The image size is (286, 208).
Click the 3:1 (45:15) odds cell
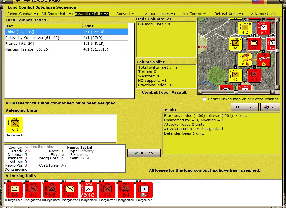tap(105, 43)
